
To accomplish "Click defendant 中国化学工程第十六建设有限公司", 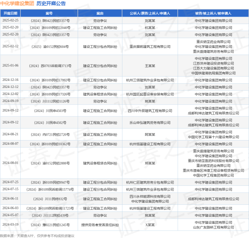I will coord(213,137).
